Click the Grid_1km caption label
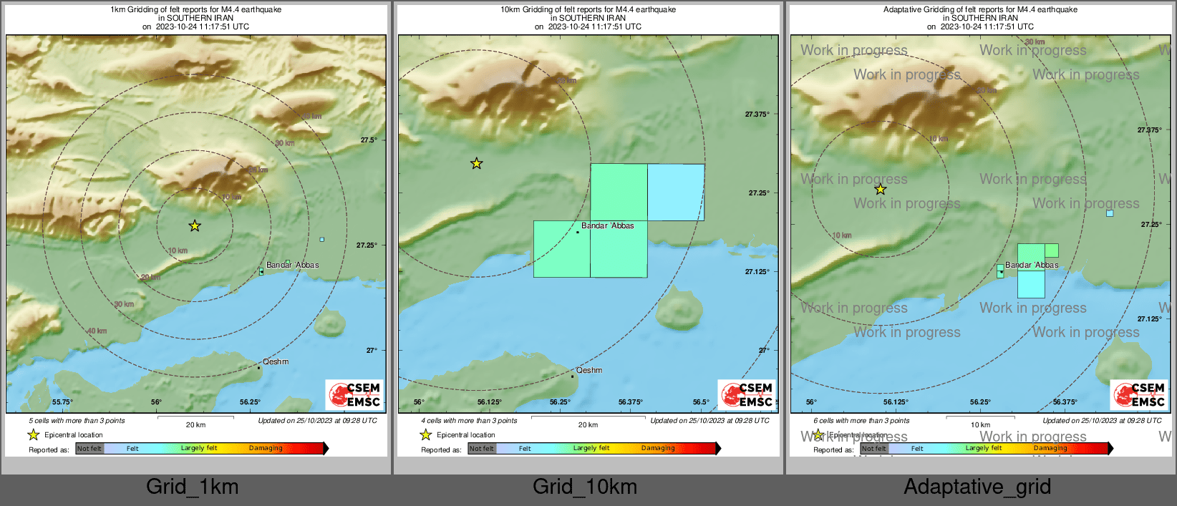1177x506 pixels. click(x=192, y=487)
